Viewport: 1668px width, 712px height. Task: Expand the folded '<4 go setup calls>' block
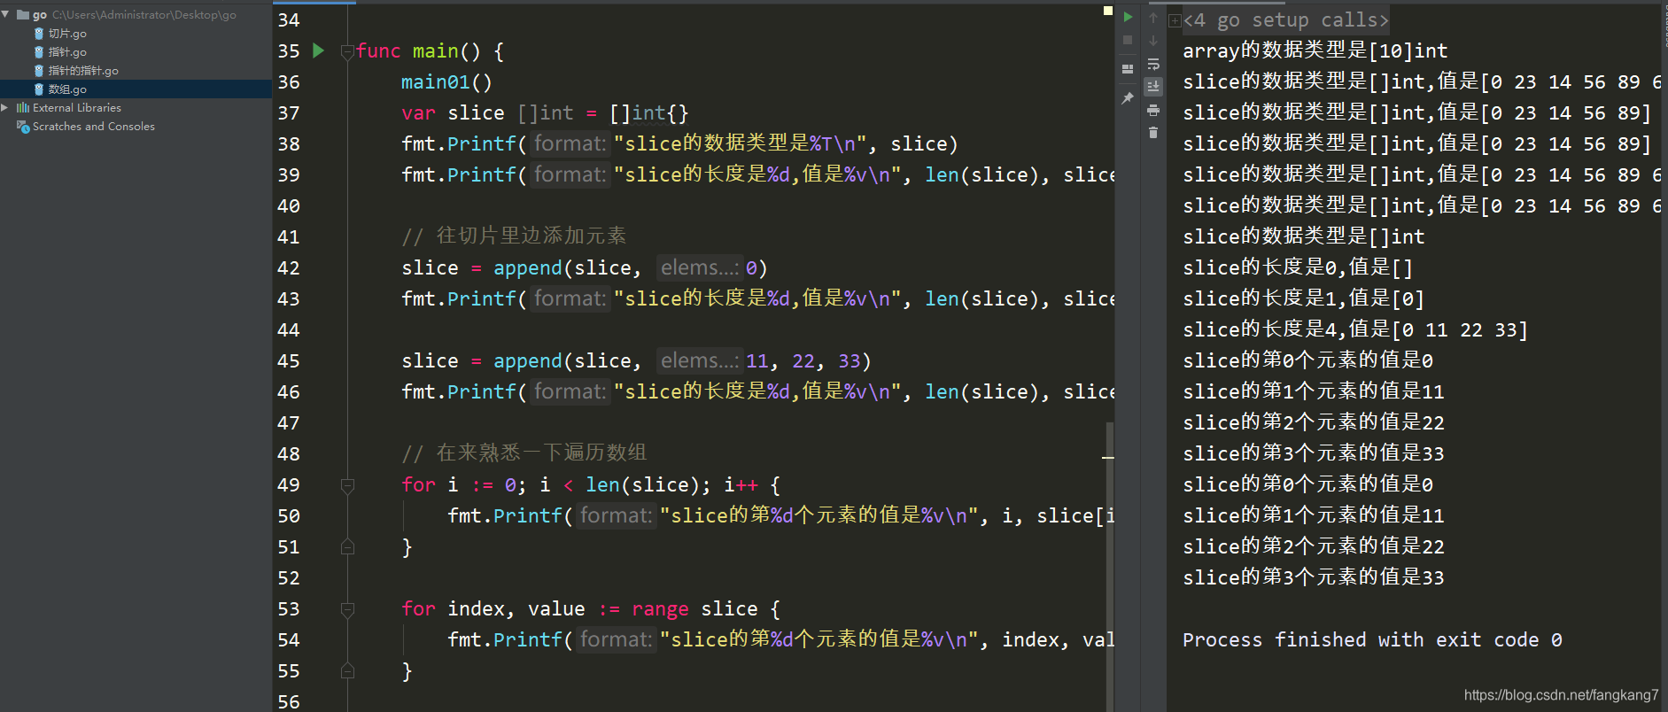(x=1175, y=20)
